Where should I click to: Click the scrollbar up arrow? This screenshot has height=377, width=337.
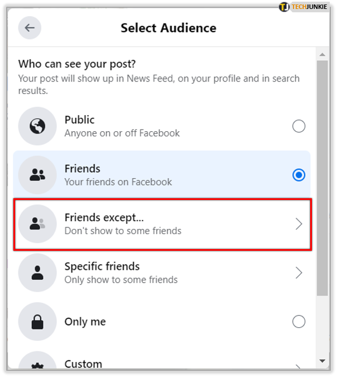pos(322,54)
